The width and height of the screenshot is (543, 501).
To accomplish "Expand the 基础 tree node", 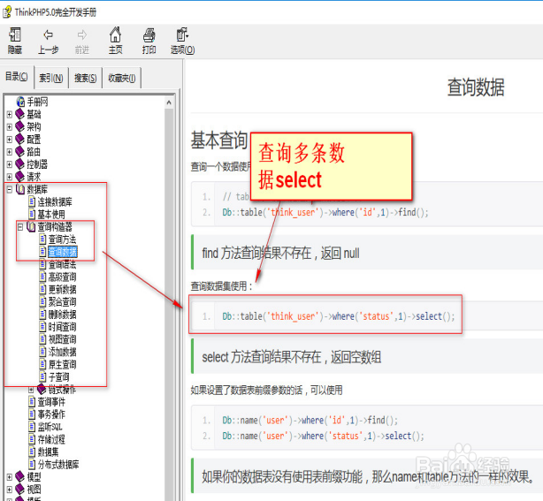I will coord(10,114).
